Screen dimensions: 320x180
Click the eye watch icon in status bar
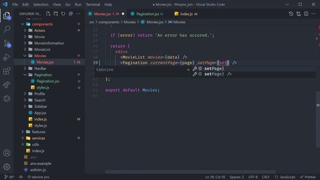click(21, 177)
